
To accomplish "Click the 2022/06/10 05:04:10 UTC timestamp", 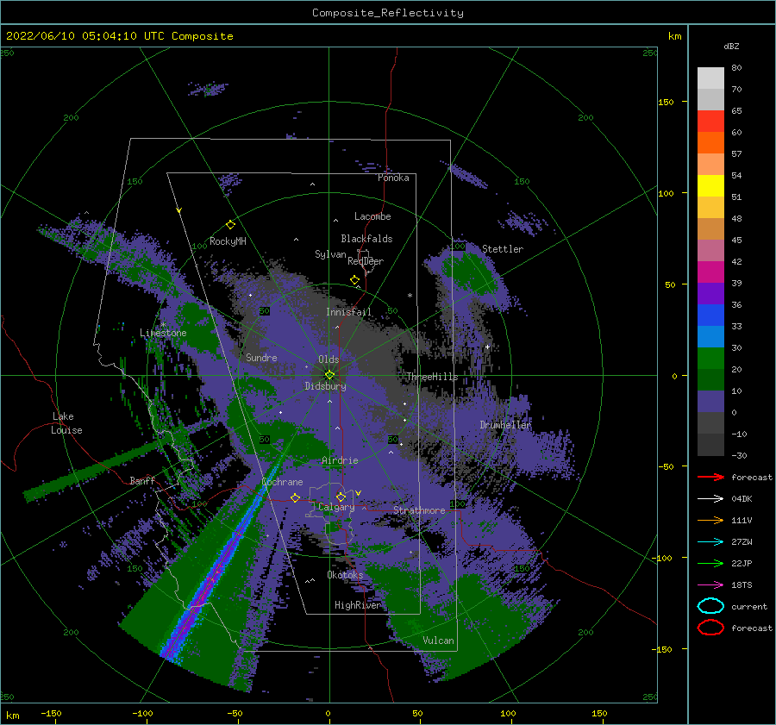I will [x=85, y=36].
